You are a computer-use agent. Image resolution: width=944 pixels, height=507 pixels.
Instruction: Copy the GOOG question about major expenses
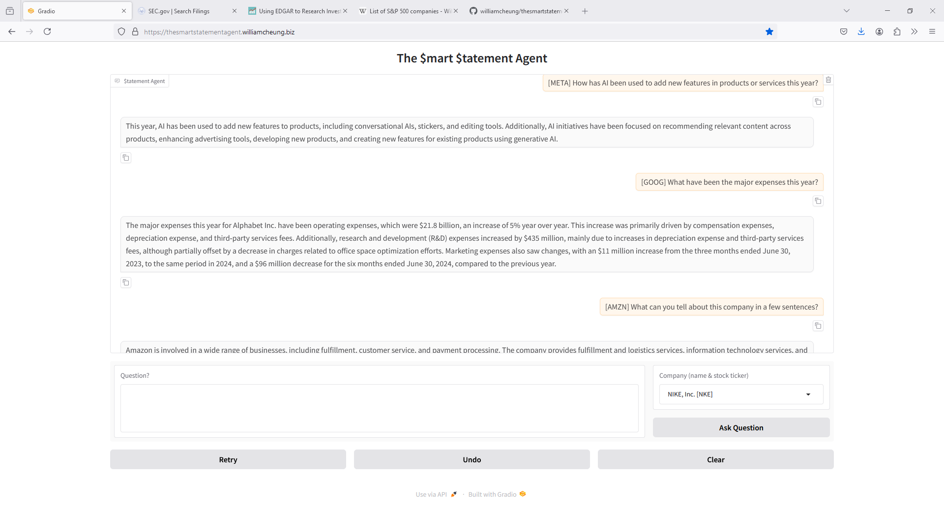pos(818,201)
